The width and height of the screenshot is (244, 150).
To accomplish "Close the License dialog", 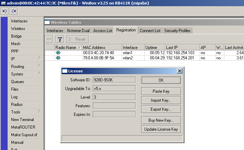I will tap(180, 71).
